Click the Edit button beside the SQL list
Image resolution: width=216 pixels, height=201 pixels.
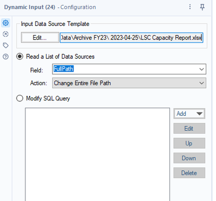[x=189, y=128]
